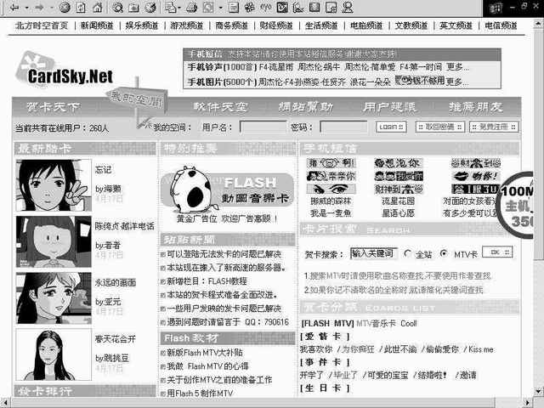Select the MTV卡 search scope radio button
Screen dimensions: 544x408
(444, 253)
